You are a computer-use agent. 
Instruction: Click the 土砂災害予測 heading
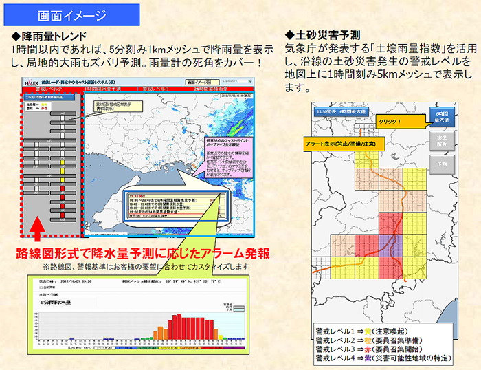pyautogui.click(x=323, y=35)
